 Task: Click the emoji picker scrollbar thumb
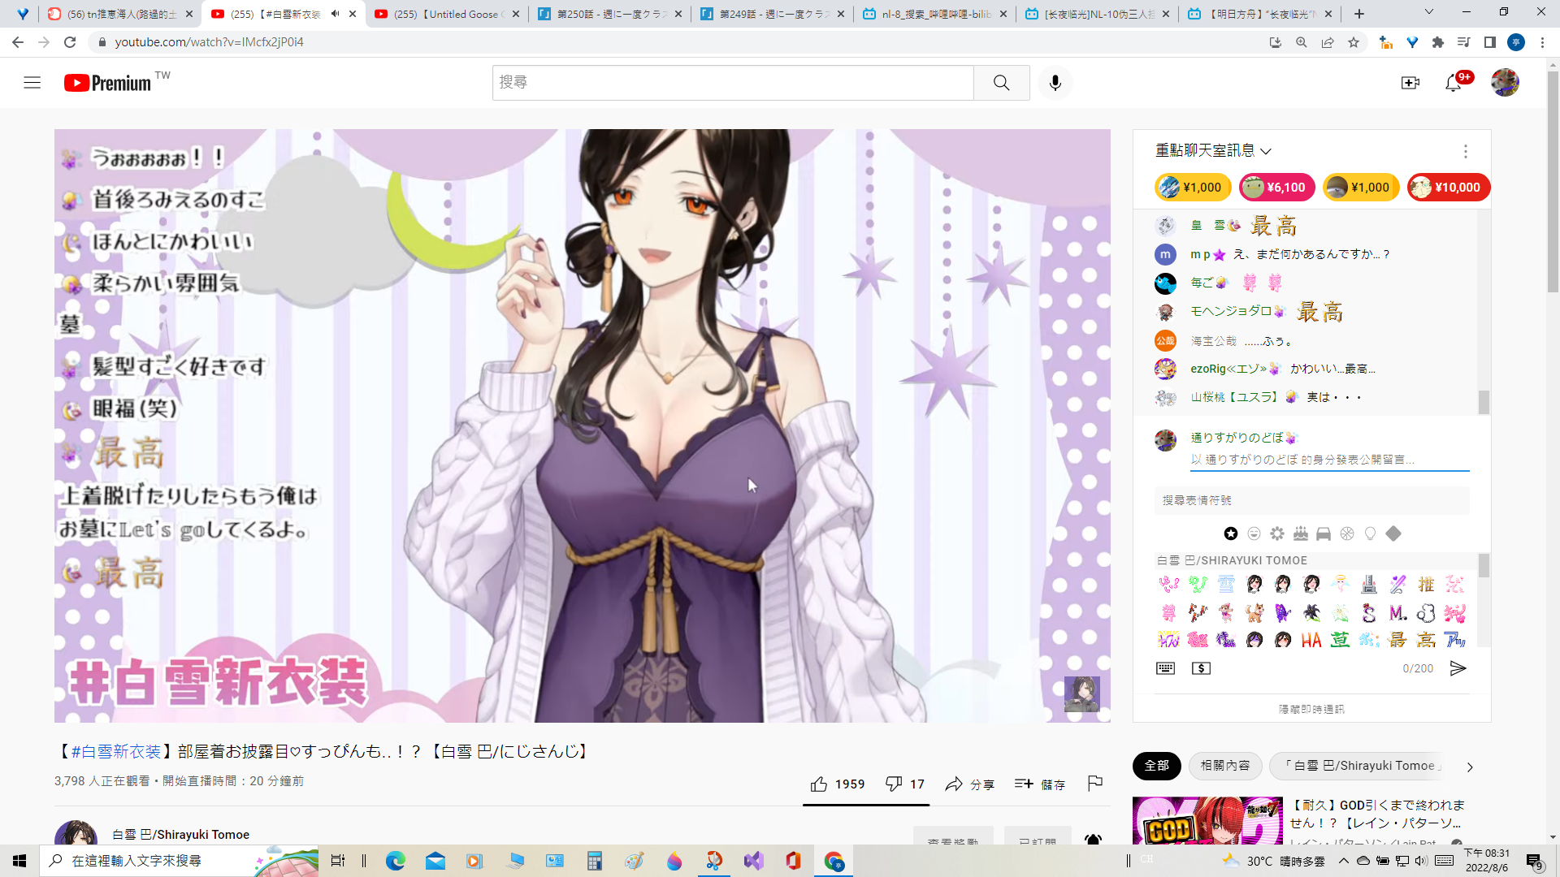(1484, 565)
